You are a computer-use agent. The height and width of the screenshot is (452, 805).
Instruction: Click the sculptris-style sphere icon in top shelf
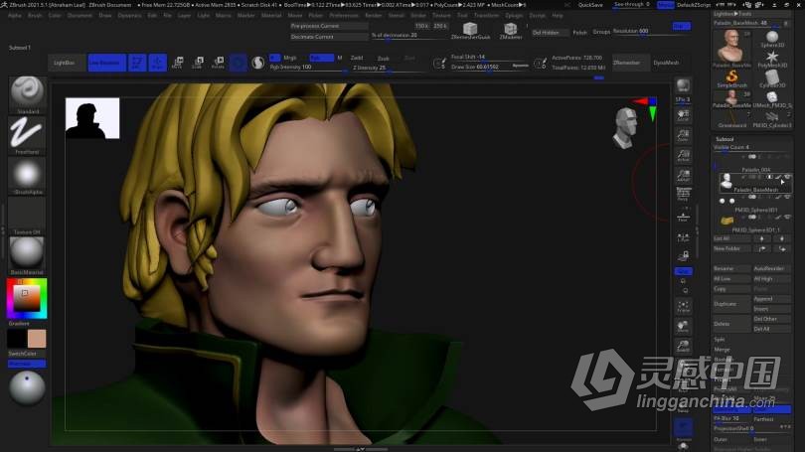point(257,63)
